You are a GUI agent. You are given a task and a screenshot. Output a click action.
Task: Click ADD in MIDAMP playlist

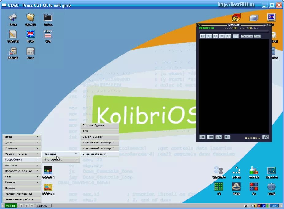point(202,137)
